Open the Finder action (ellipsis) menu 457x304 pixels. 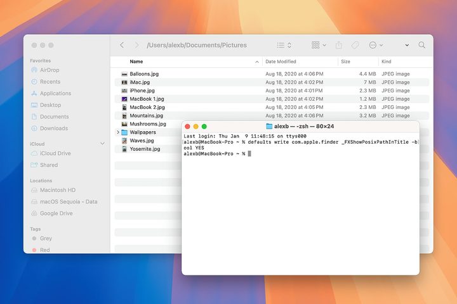point(376,45)
